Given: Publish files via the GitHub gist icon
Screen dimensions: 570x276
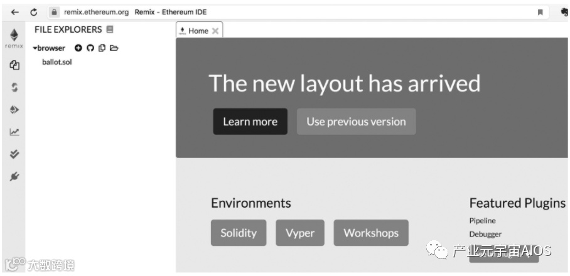Looking at the screenshot, I should (x=90, y=48).
